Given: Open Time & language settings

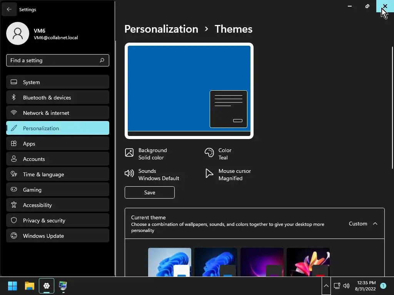Looking at the screenshot, I should click(x=58, y=174).
